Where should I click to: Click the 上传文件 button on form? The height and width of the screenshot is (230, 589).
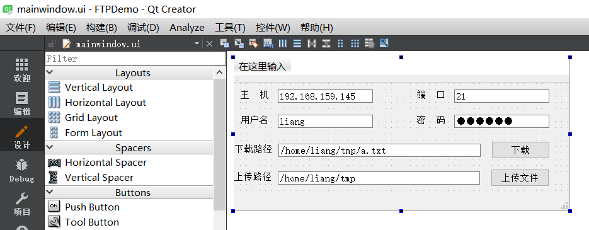(520, 178)
